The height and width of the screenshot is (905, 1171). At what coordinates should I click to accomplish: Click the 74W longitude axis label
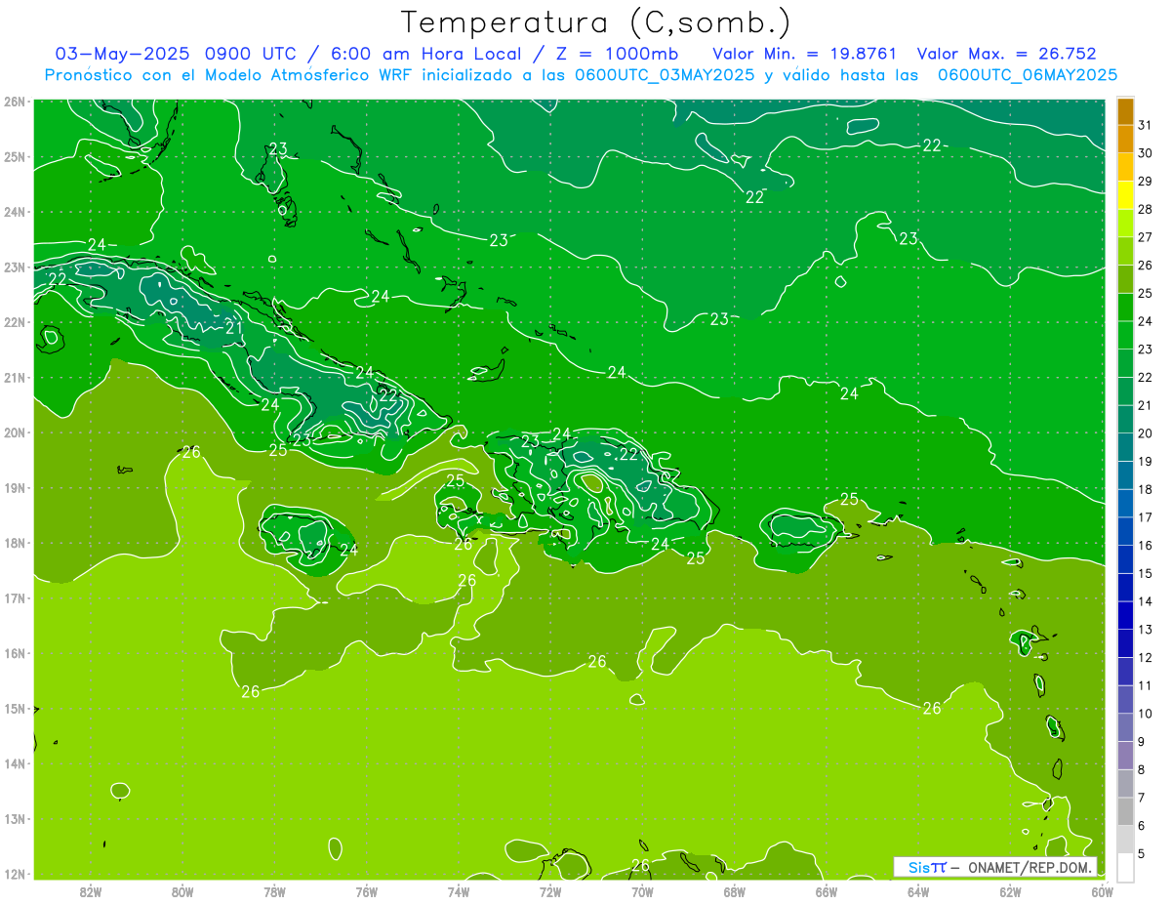coord(459,890)
